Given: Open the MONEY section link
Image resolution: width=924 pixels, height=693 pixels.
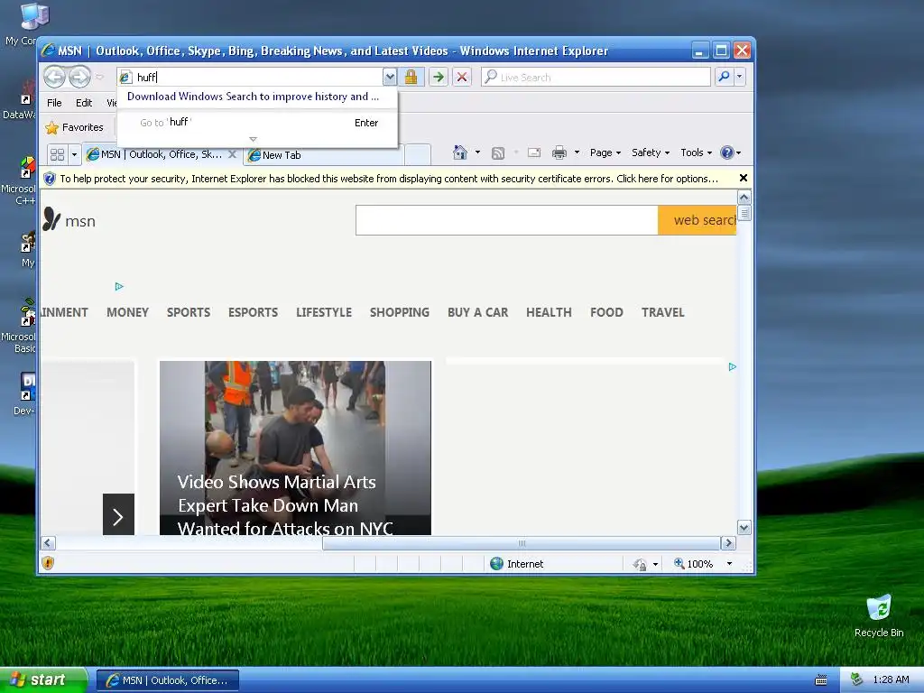Looking at the screenshot, I should (128, 312).
